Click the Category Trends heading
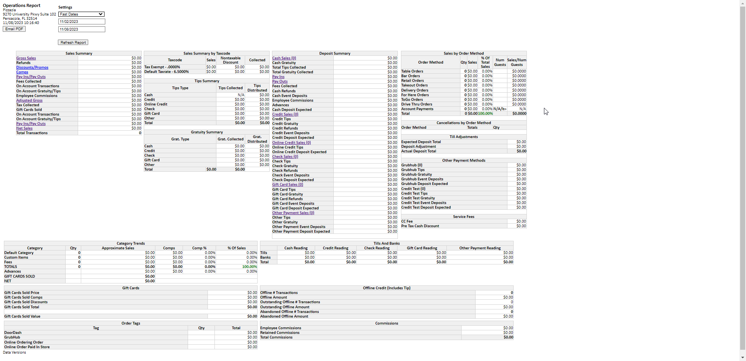Image resolution: width=746 pixels, height=361 pixels. coord(131,244)
